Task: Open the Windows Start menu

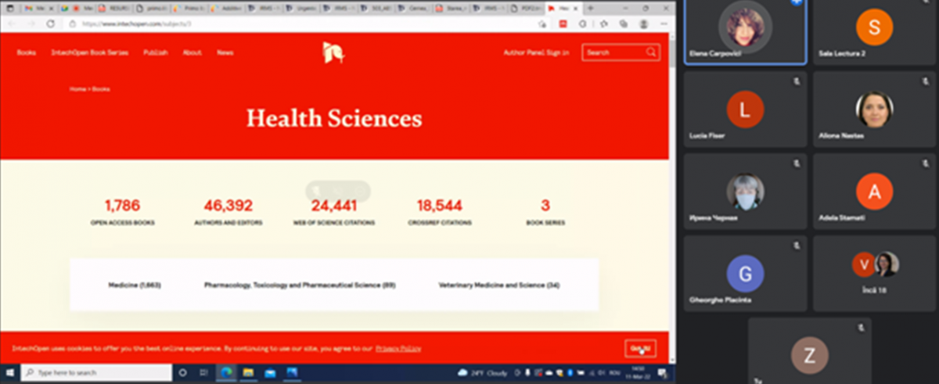Action: tap(11, 372)
